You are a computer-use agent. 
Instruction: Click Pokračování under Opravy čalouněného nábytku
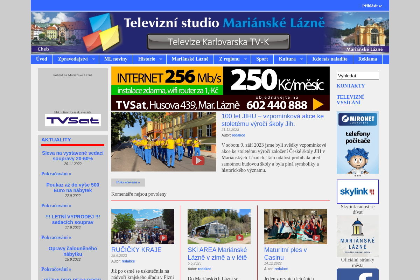tap(56, 269)
